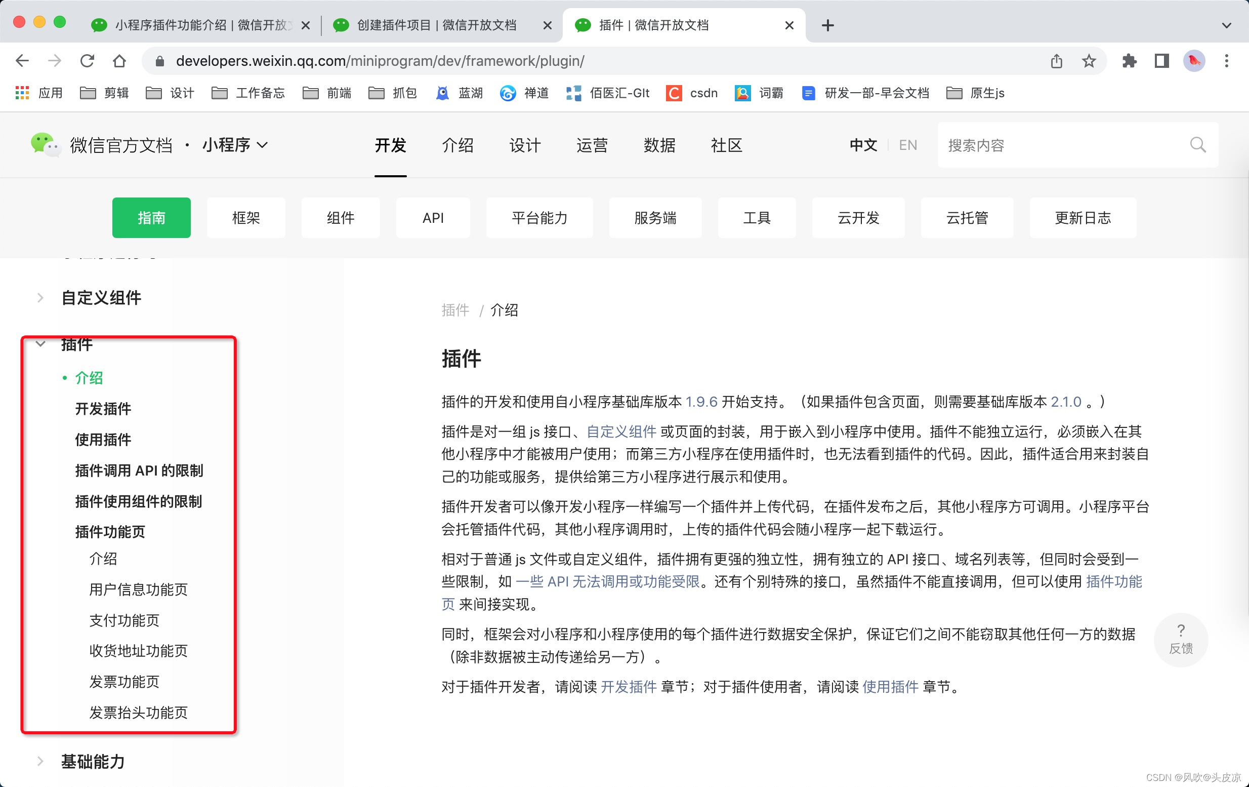
Task: Switch to the 更新日志 tab
Action: [1083, 218]
